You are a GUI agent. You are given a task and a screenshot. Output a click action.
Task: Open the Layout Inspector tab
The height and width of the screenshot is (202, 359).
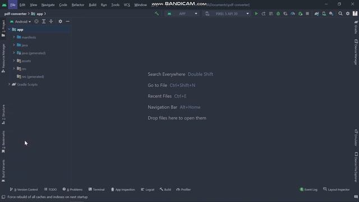pyautogui.click(x=337, y=190)
